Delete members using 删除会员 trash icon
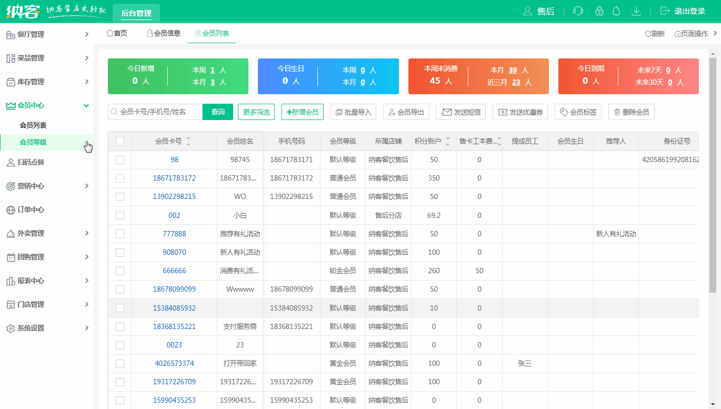The width and height of the screenshot is (721, 409). tap(631, 112)
